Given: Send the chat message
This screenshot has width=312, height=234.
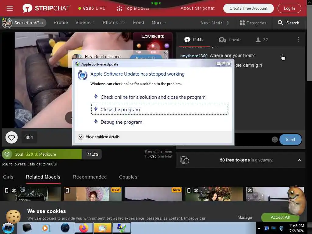Looking at the screenshot, I should [290, 140].
